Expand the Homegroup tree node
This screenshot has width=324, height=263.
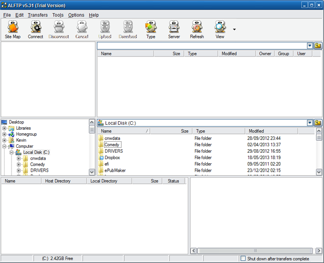click(x=4, y=134)
